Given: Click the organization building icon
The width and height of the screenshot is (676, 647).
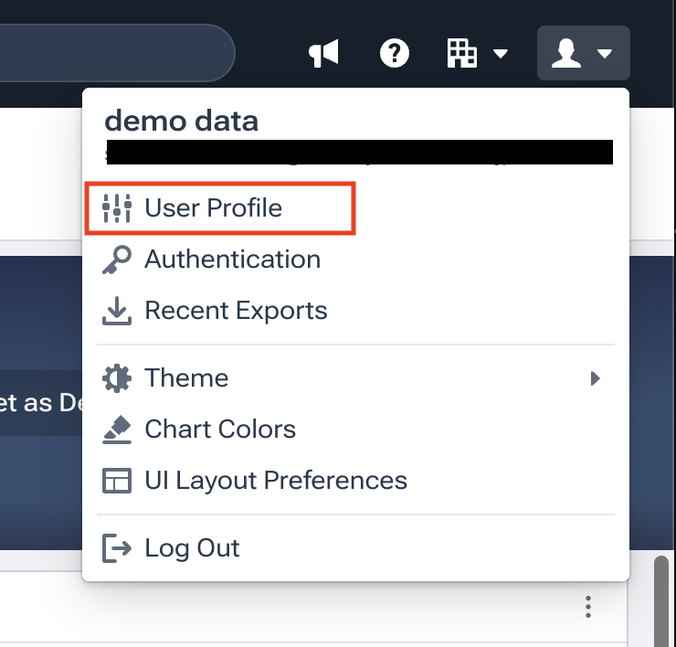Looking at the screenshot, I should pos(462,54).
